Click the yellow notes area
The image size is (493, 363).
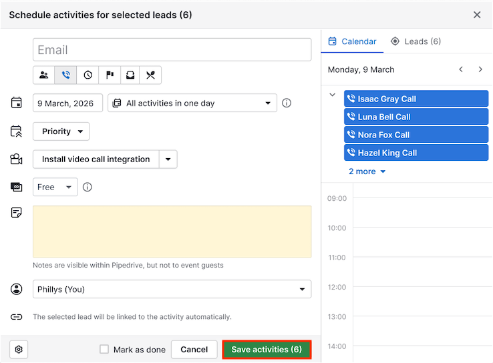pos(172,232)
